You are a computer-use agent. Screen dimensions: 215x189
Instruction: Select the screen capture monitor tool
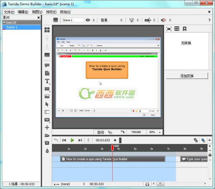pos(47,55)
